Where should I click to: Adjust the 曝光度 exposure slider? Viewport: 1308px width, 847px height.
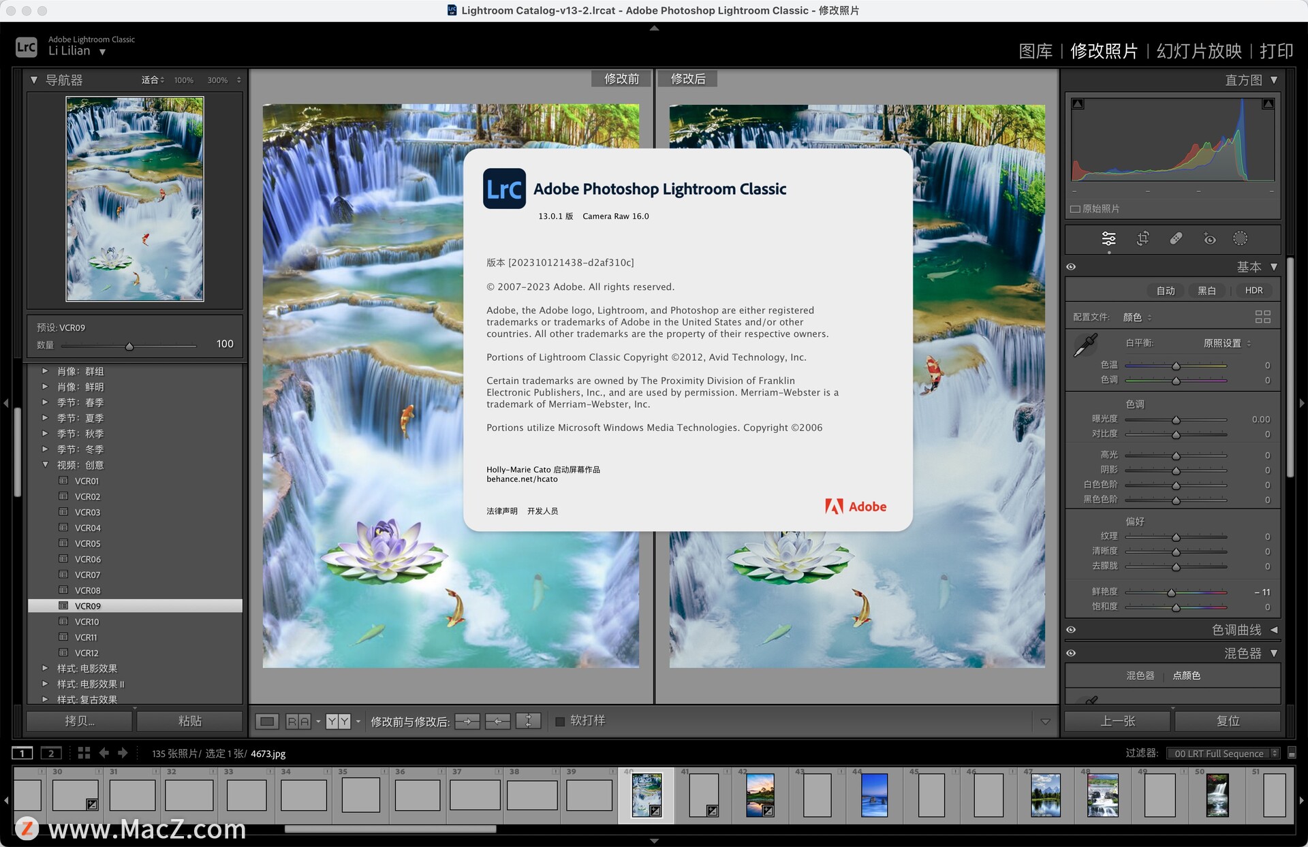[x=1176, y=419]
